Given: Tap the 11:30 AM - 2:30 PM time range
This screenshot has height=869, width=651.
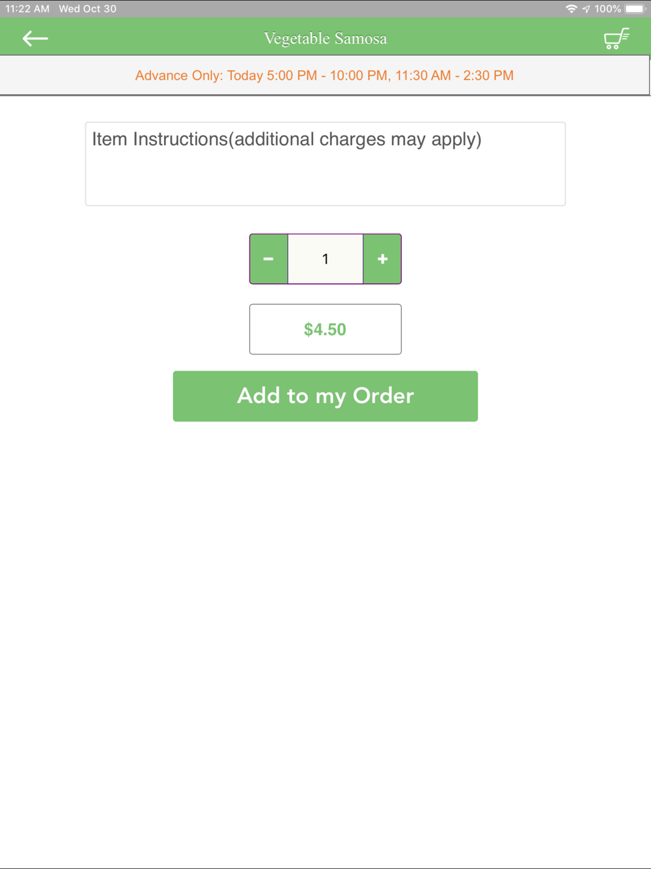Looking at the screenshot, I should coord(454,76).
